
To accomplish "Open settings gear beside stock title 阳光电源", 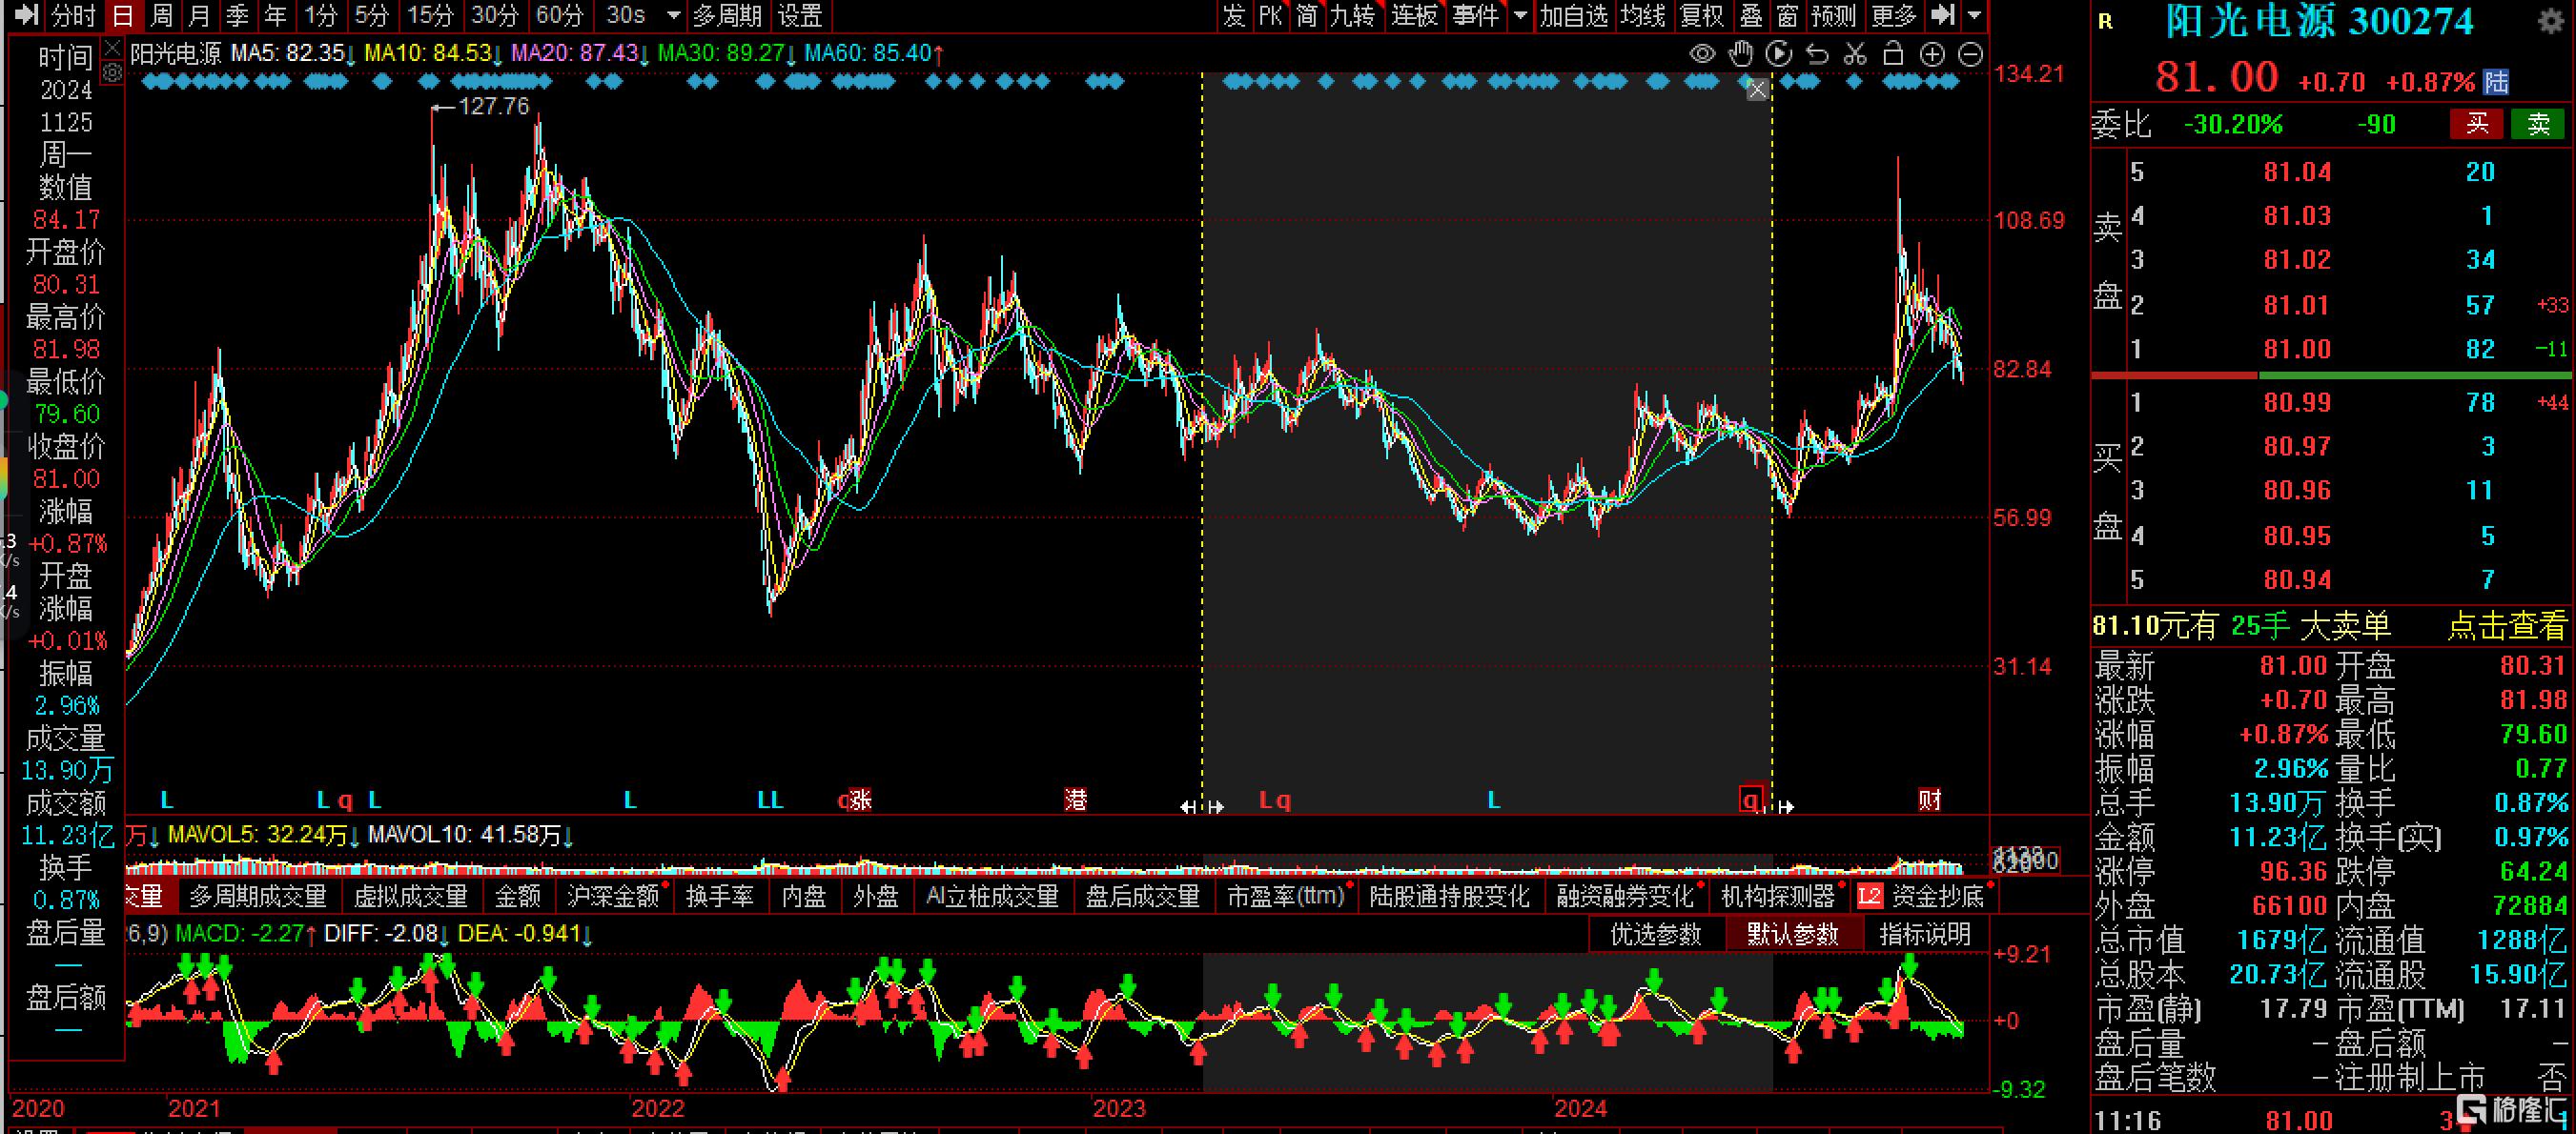I will [x=2552, y=22].
